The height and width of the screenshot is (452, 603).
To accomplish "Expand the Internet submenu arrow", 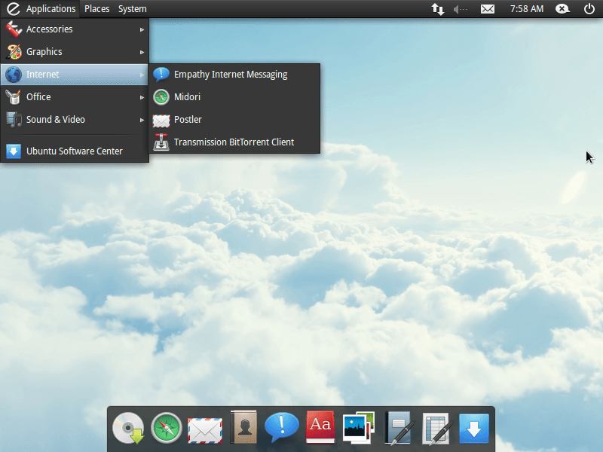I will coord(142,75).
